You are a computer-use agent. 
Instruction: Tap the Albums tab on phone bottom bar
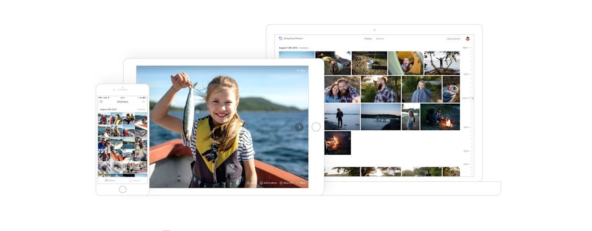[x=135, y=180]
